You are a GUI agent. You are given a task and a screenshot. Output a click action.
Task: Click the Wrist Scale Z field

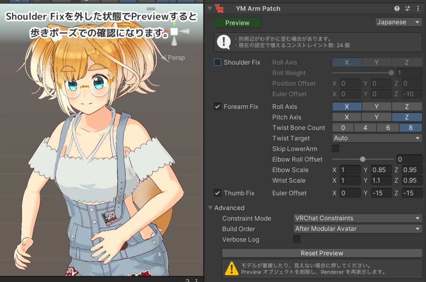pyautogui.click(x=412, y=181)
